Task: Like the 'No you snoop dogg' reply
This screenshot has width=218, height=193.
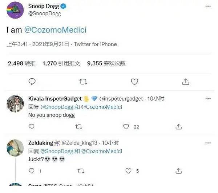Action: coord(126,127)
